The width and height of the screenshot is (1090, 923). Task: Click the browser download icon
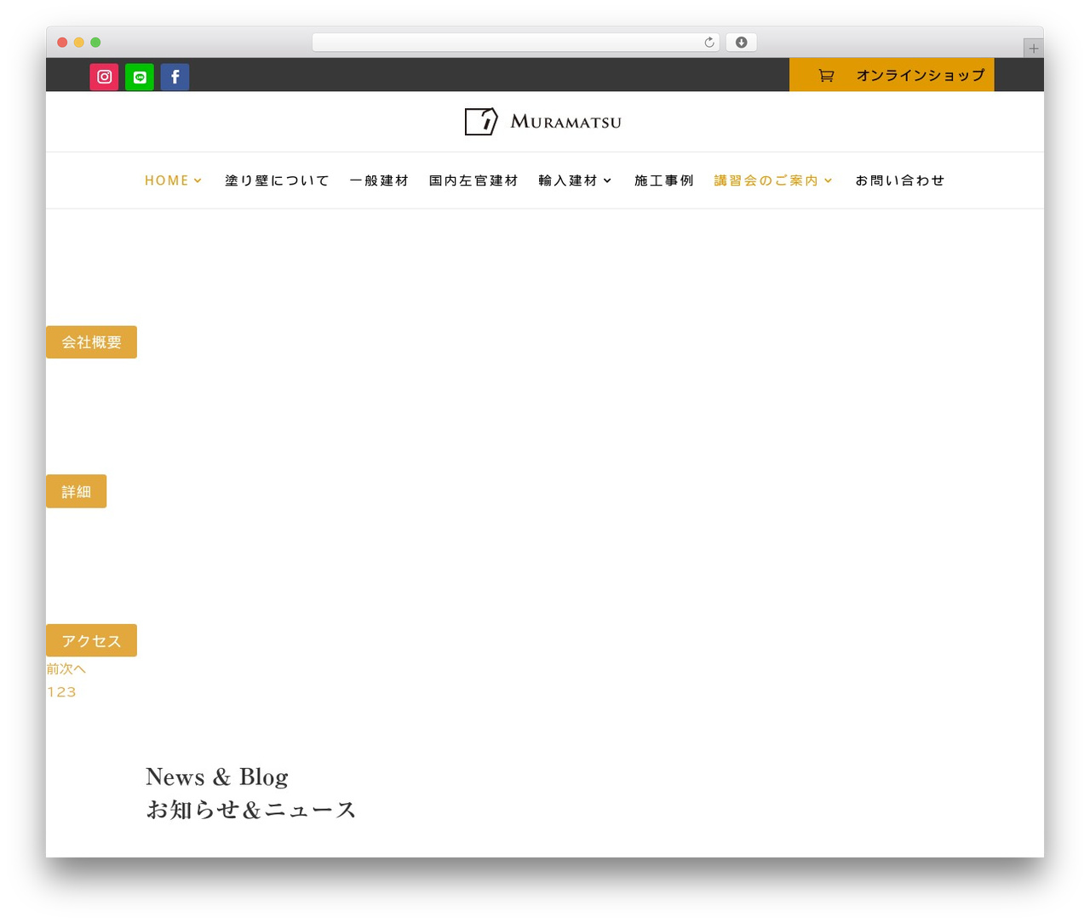coord(741,43)
